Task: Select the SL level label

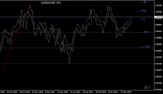Action: pos(145,2)
